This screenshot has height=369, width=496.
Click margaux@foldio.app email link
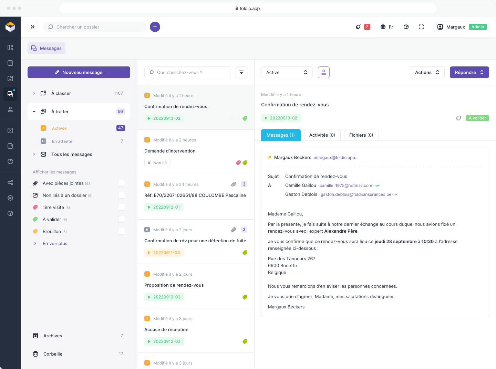pyautogui.click(x=335, y=158)
